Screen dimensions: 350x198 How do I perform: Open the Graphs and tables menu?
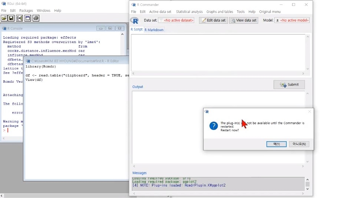point(219,11)
